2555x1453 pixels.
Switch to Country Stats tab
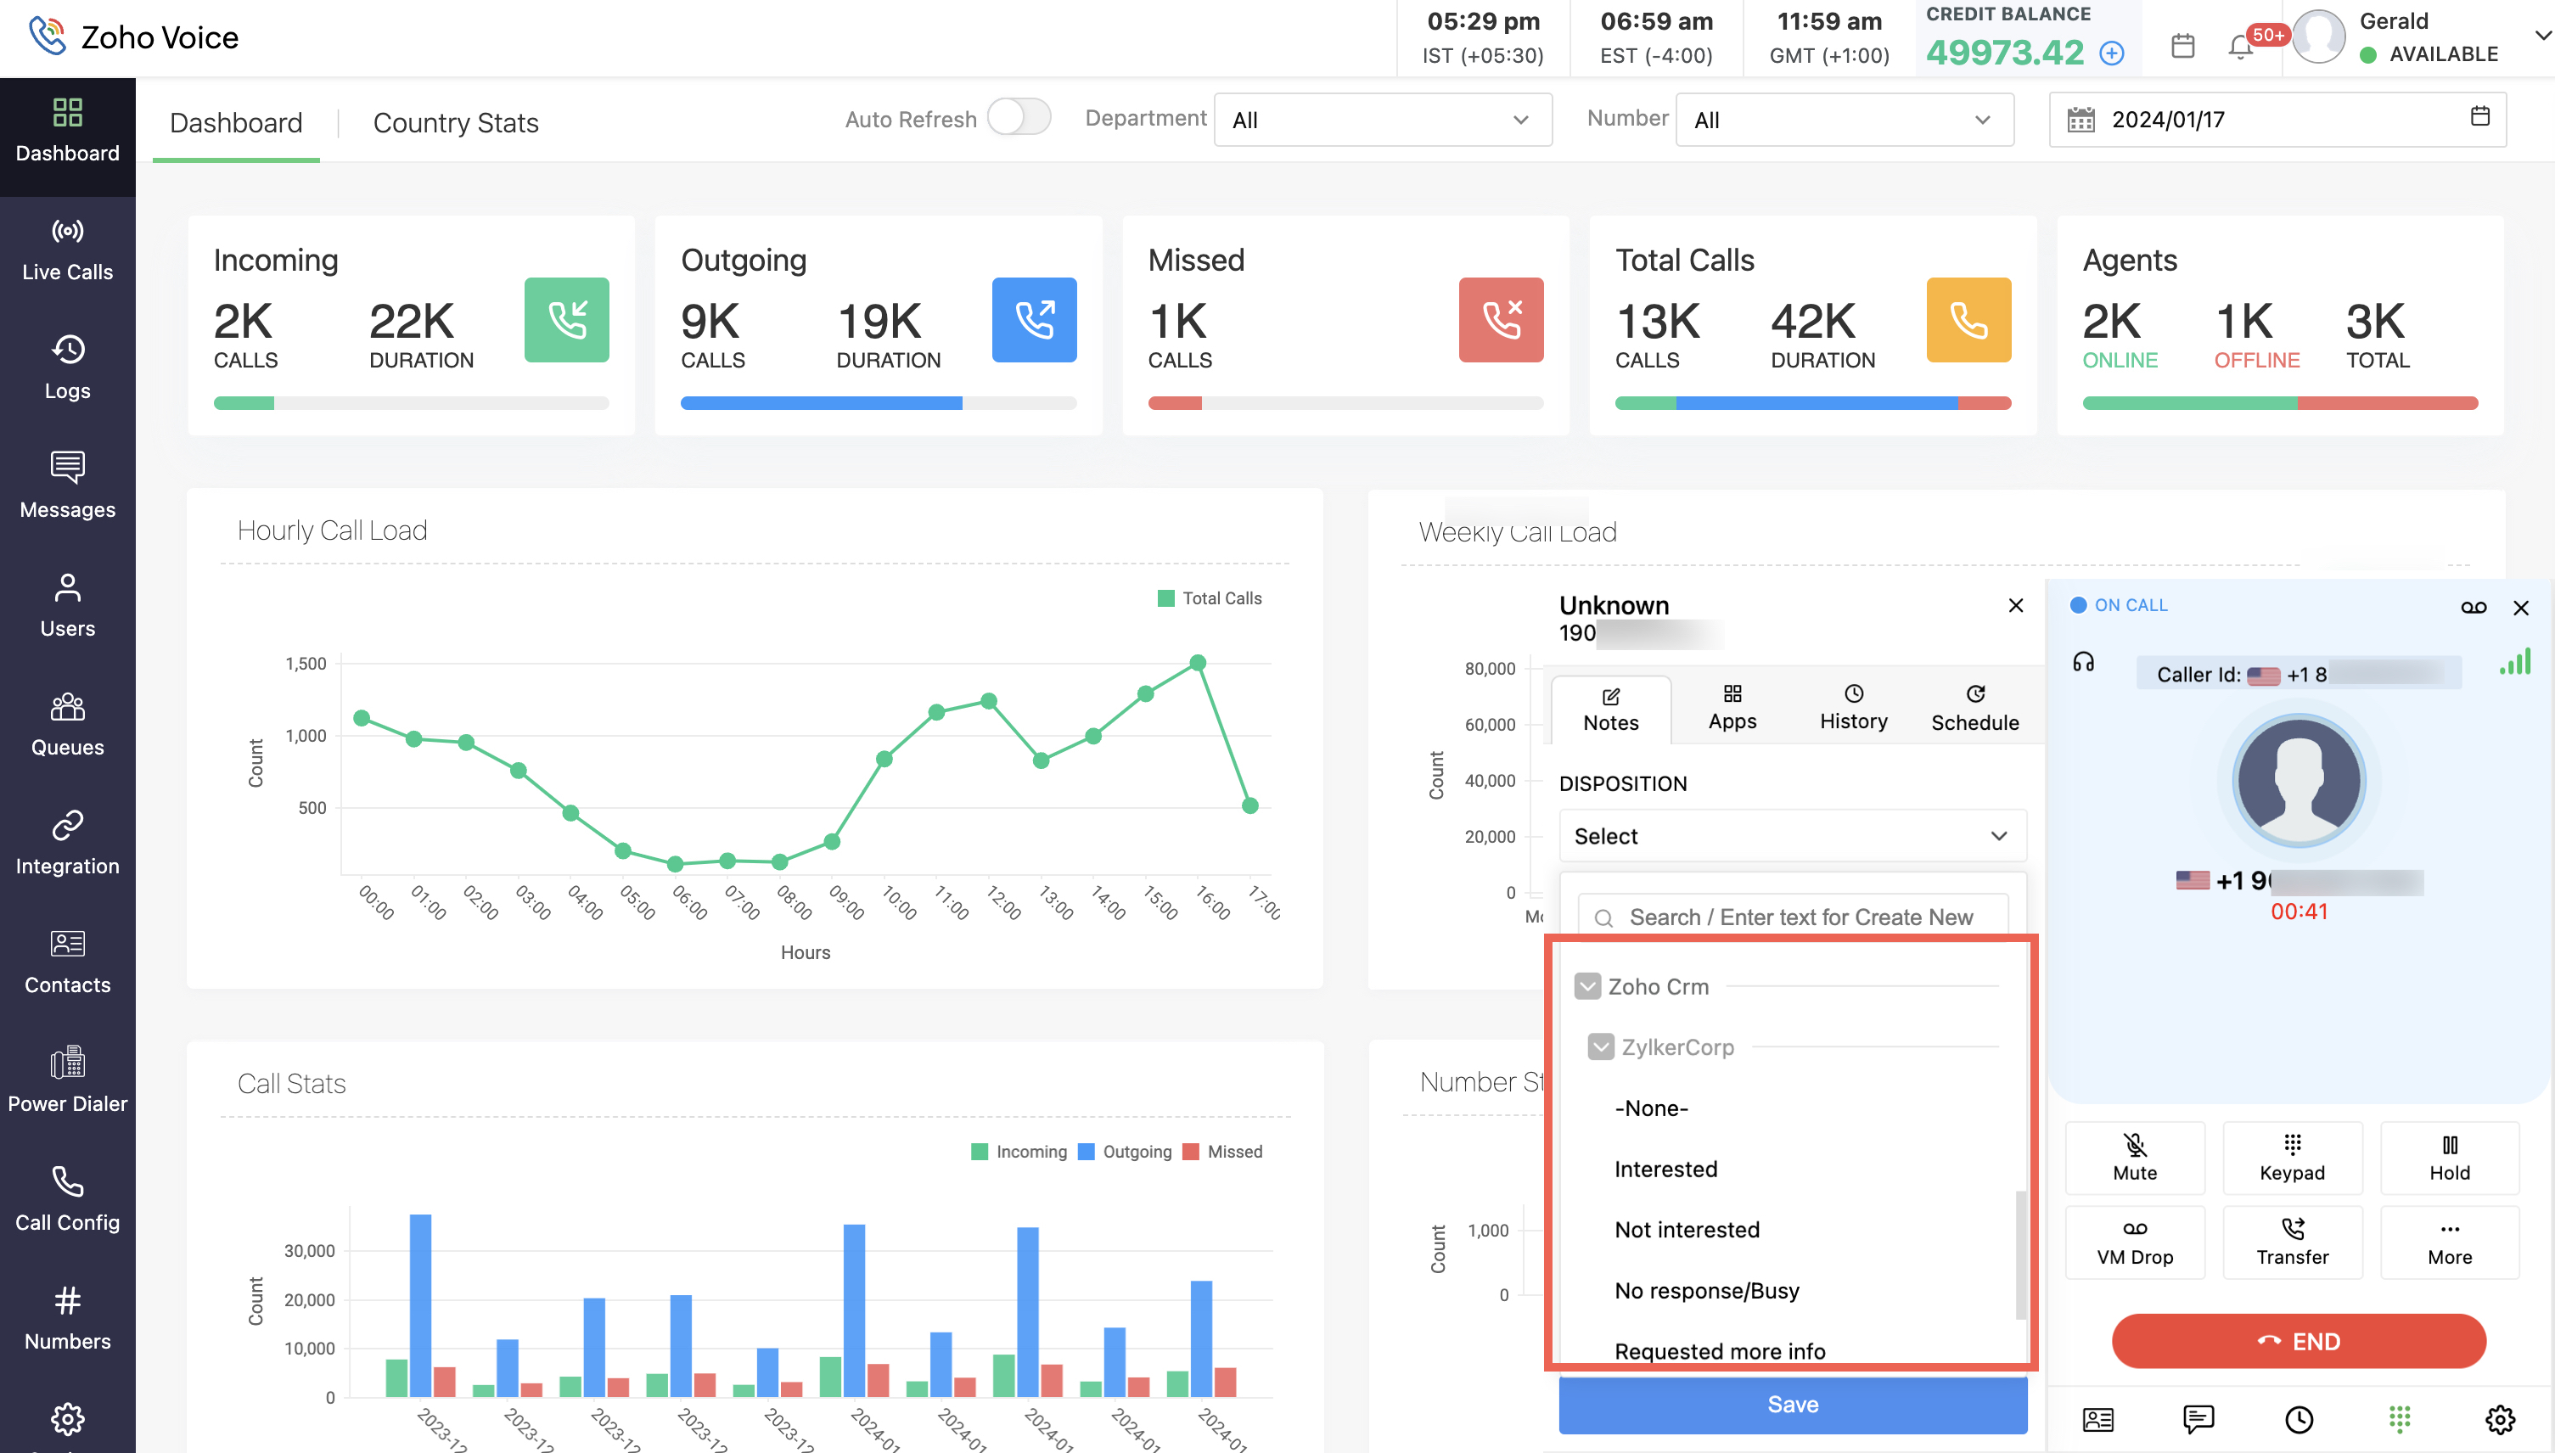click(x=455, y=121)
